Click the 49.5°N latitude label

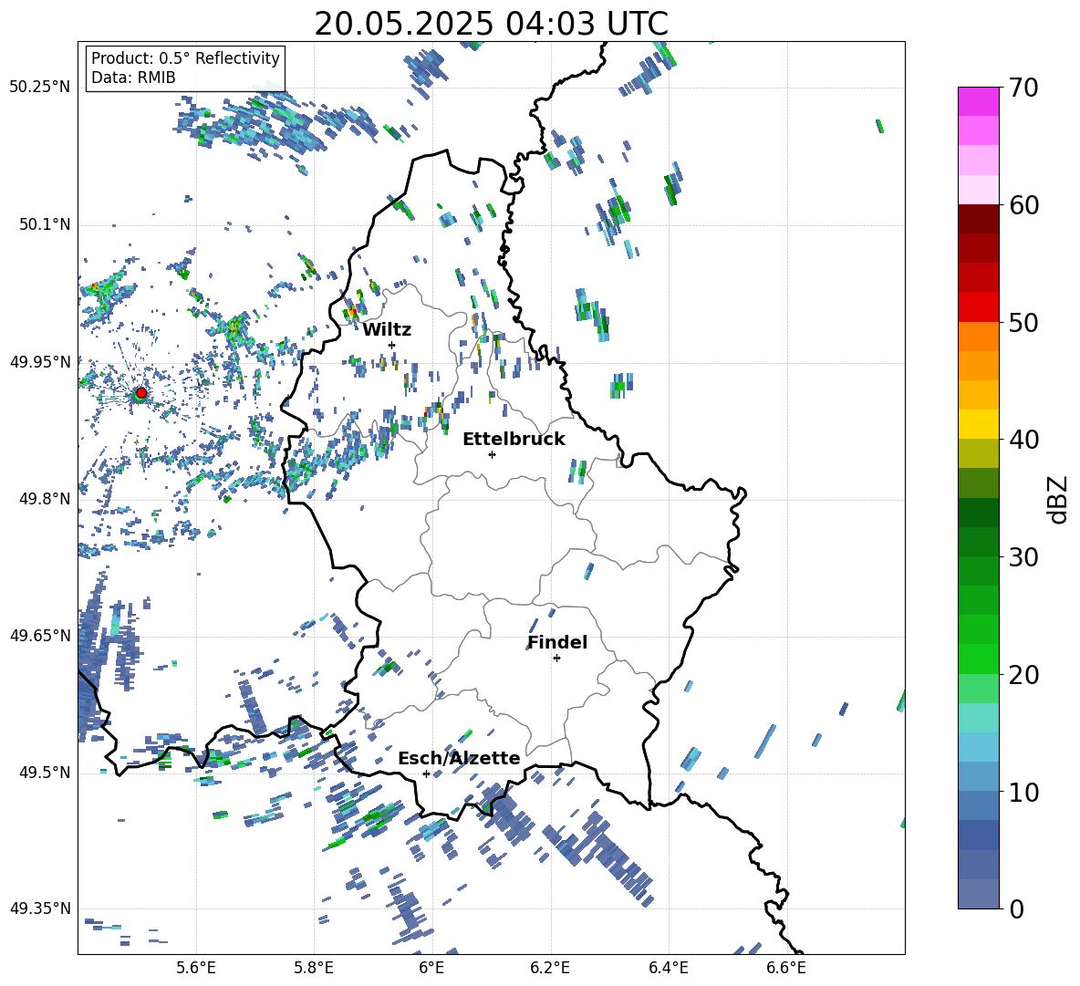point(44,773)
